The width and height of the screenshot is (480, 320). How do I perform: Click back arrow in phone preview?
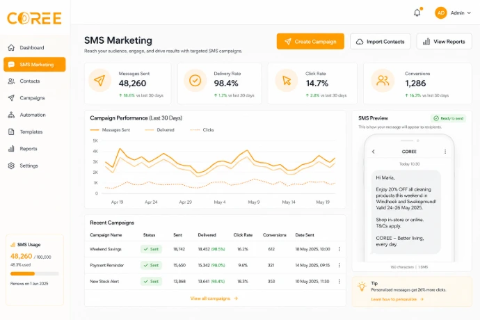(x=373, y=152)
